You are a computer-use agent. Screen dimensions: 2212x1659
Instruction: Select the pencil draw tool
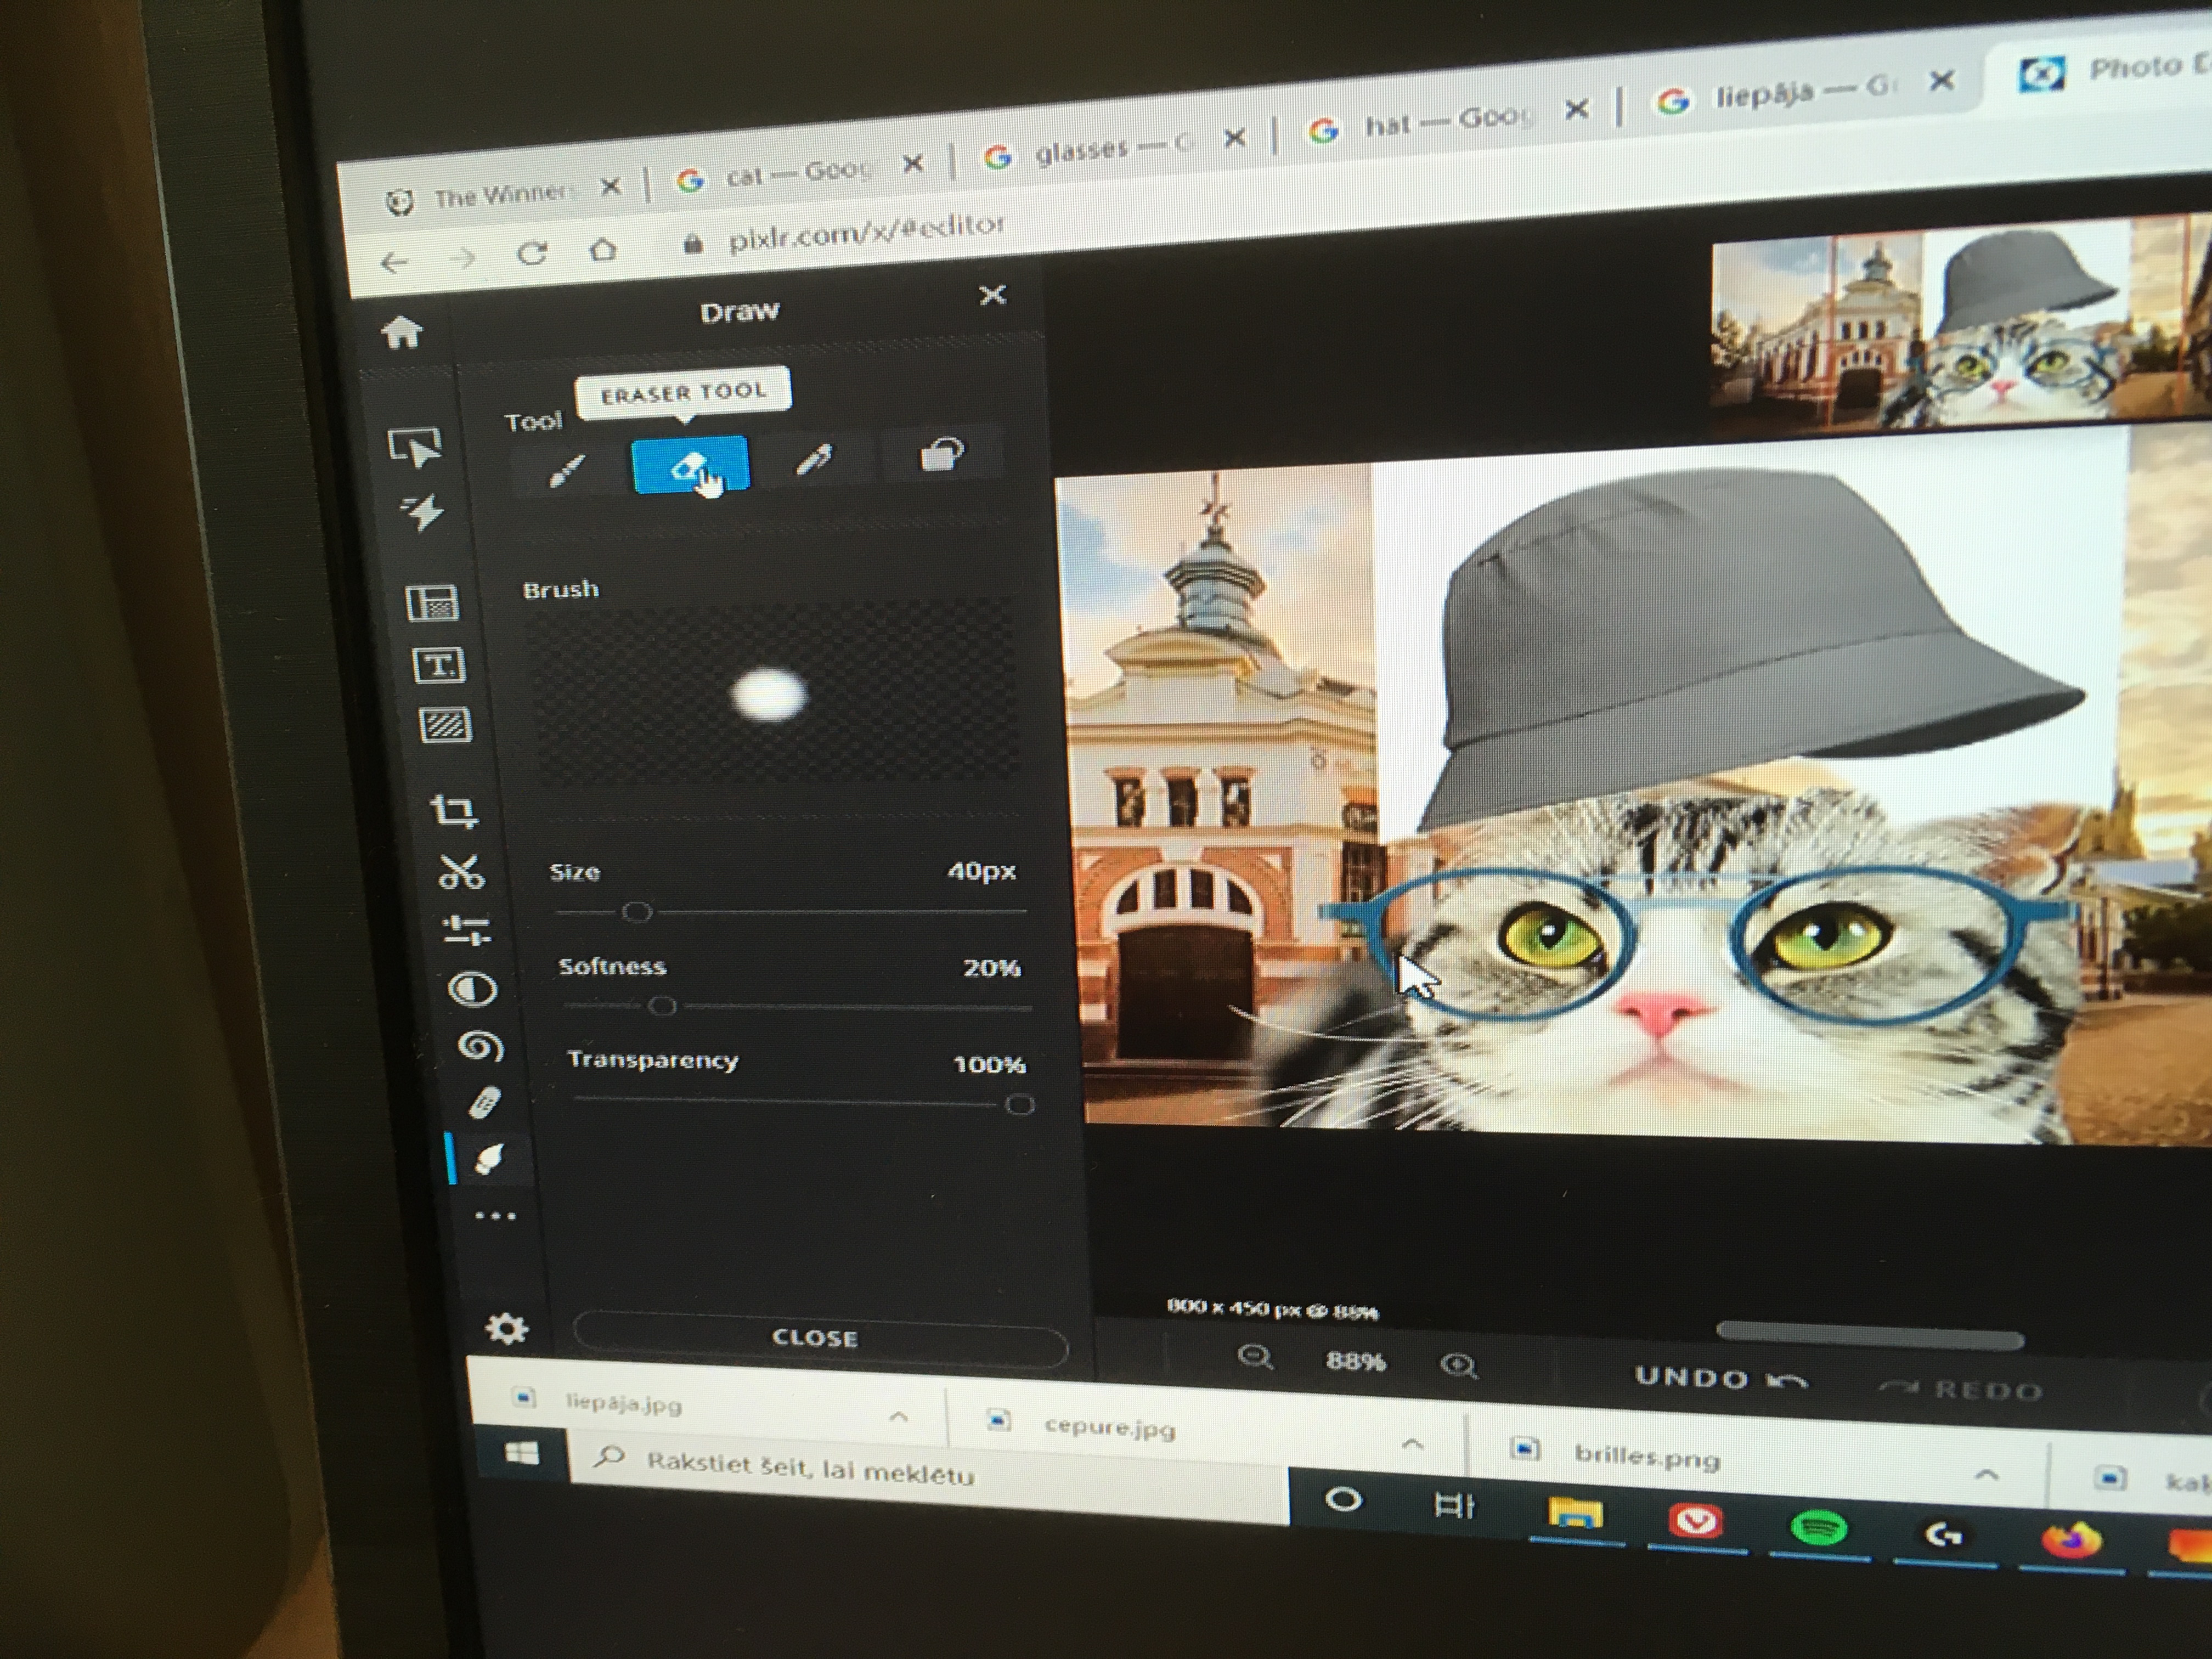pyautogui.click(x=814, y=461)
